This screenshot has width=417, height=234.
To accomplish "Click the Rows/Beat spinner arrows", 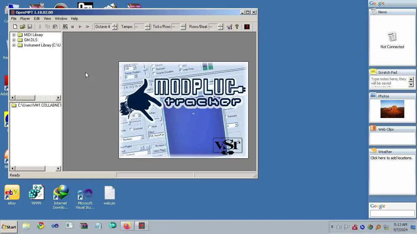I will click(220, 27).
